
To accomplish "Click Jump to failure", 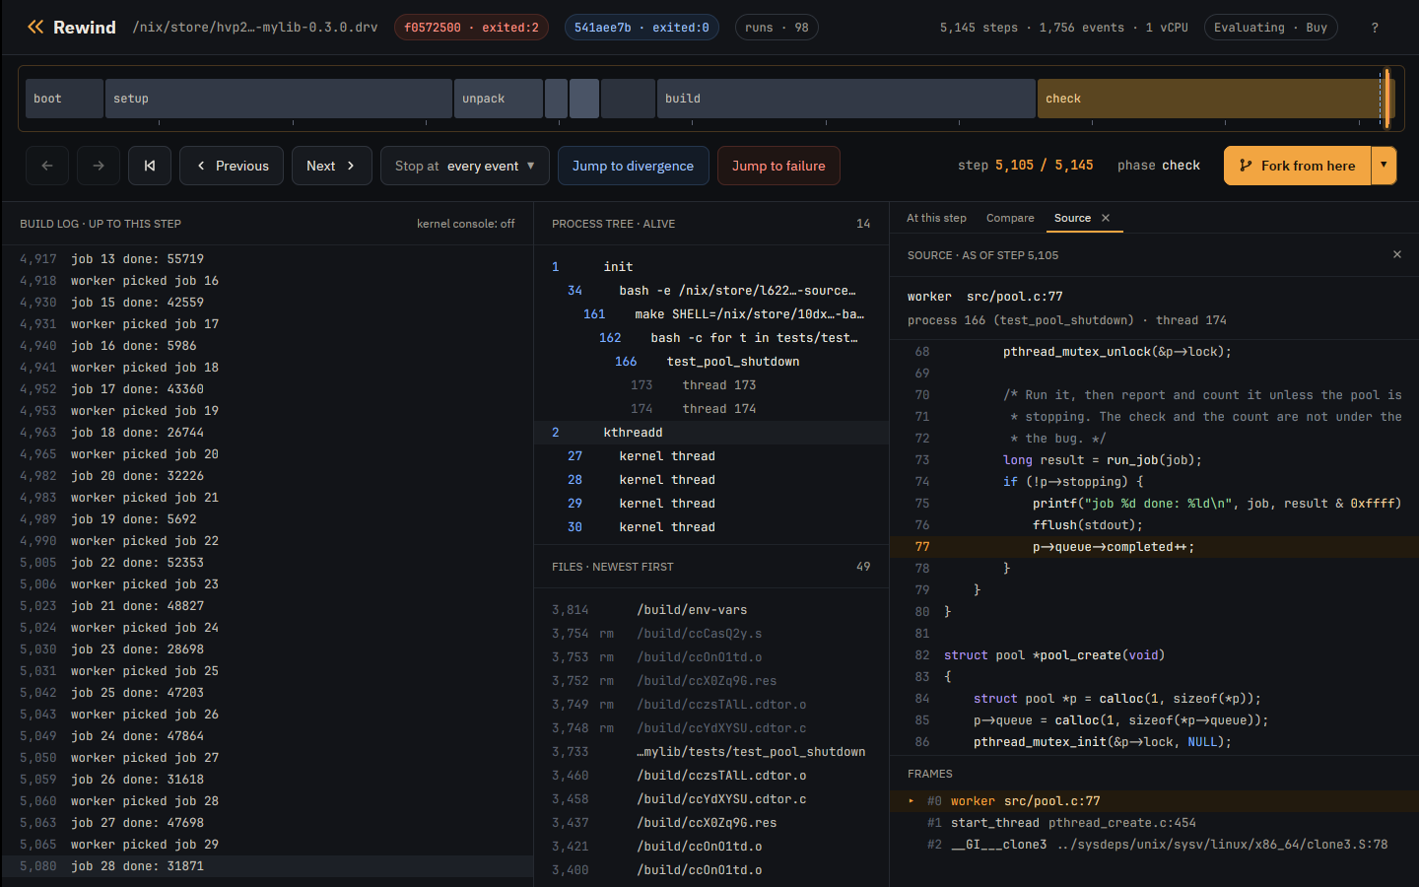I will point(778,166).
